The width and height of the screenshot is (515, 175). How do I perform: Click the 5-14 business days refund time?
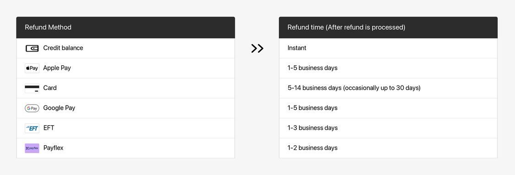pyautogui.click(x=354, y=88)
